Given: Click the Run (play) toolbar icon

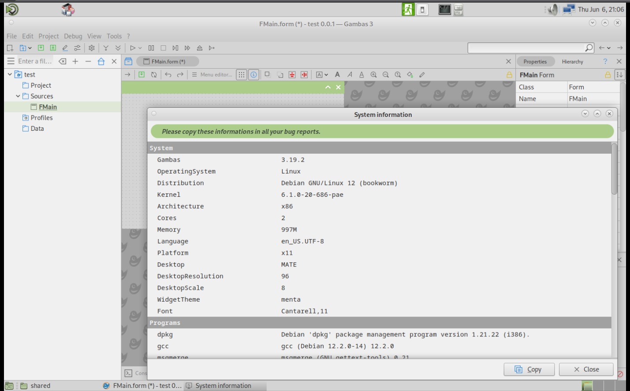Looking at the screenshot, I should 133,48.
